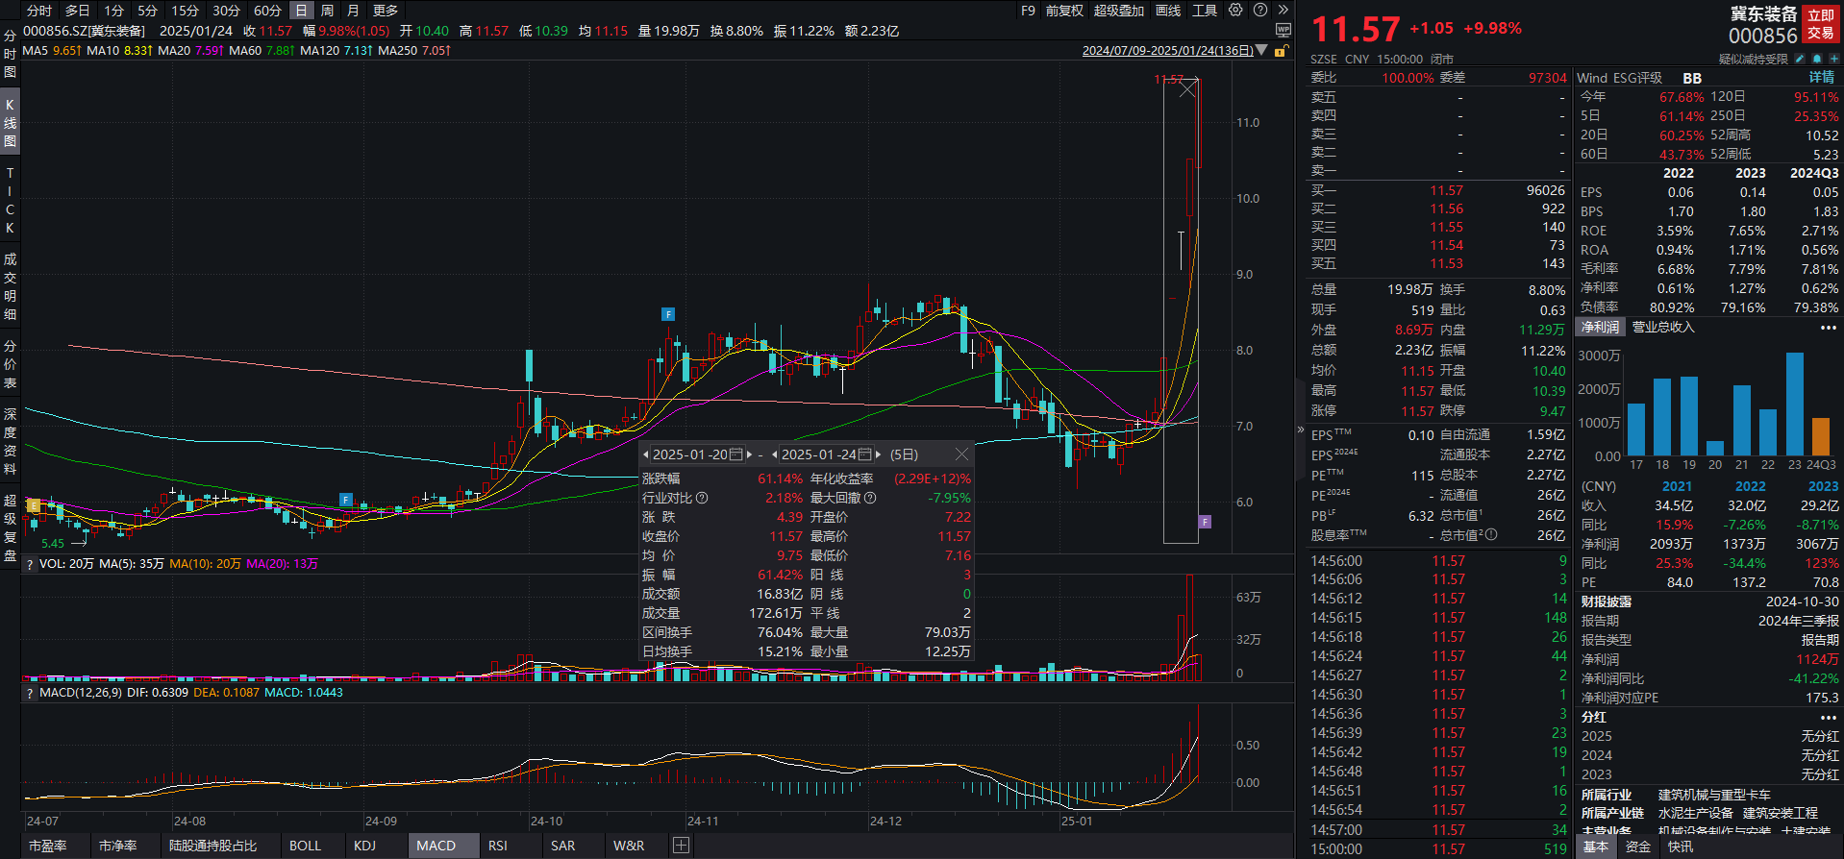Switch to 快讯 bottom panel tab
This screenshot has height=859, width=1844.
coord(1681,847)
